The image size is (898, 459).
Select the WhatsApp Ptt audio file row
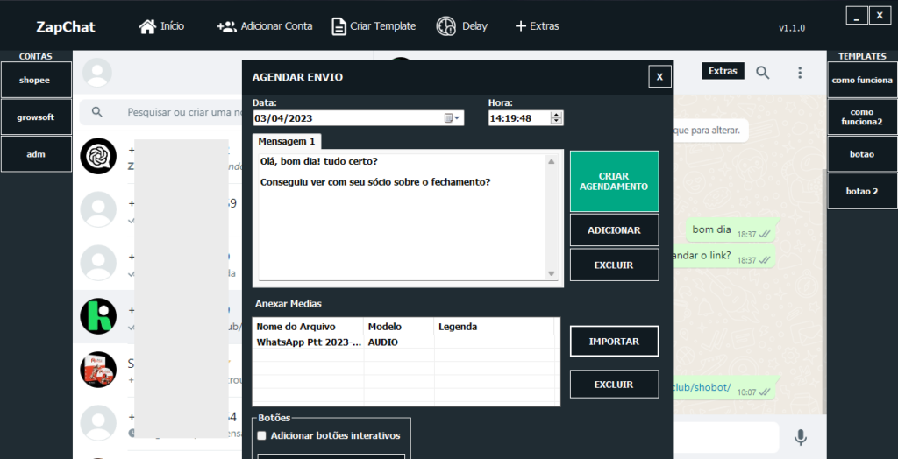tap(309, 342)
